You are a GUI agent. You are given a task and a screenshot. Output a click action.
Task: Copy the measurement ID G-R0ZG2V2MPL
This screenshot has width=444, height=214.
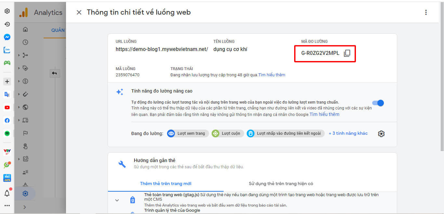347,53
